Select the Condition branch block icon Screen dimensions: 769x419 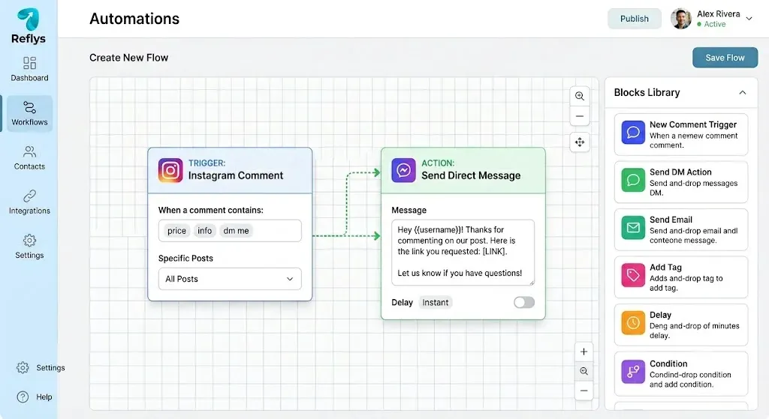coord(633,372)
